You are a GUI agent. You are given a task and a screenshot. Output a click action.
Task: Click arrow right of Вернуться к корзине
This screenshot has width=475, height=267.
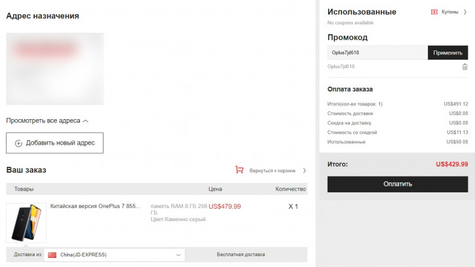(304, 171)
